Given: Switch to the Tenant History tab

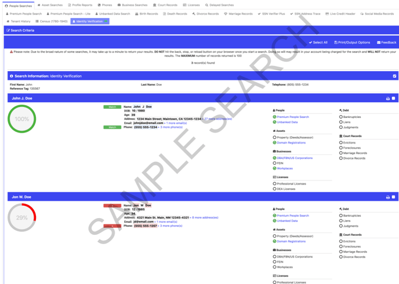Looking at the screenshot, I should coord(18,21).
